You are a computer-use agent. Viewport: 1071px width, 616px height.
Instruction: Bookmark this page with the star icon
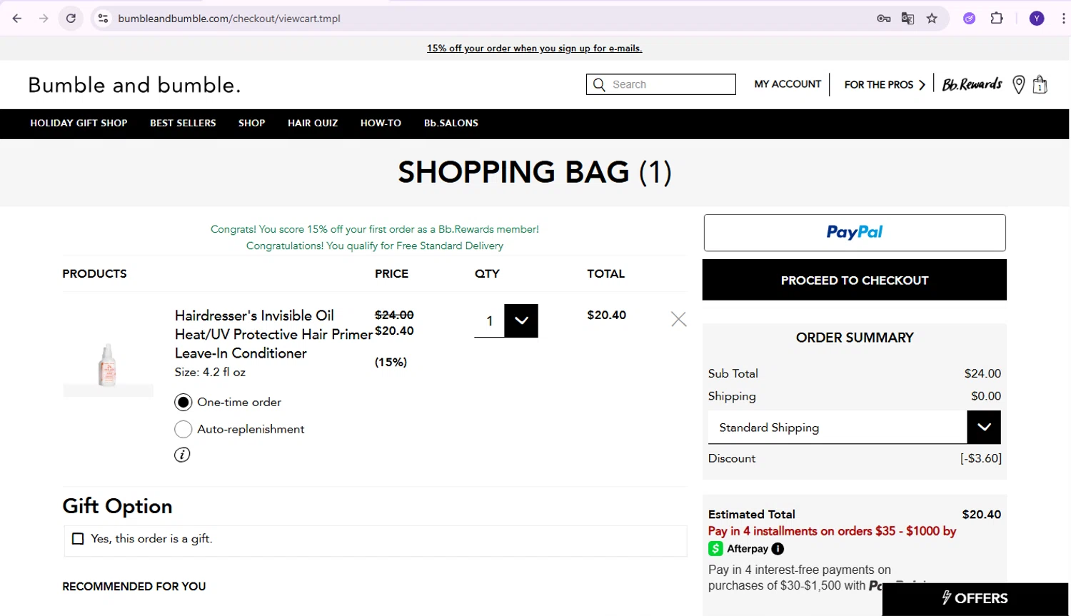pyautogui.click(x=932, y=19)
